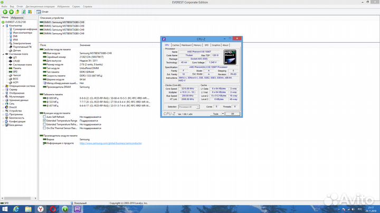Click the Manage users toolbar icon

click(x=30, y=12)
